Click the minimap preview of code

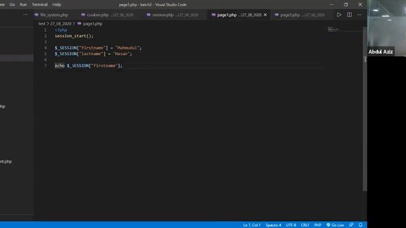(x=334, y=29)
